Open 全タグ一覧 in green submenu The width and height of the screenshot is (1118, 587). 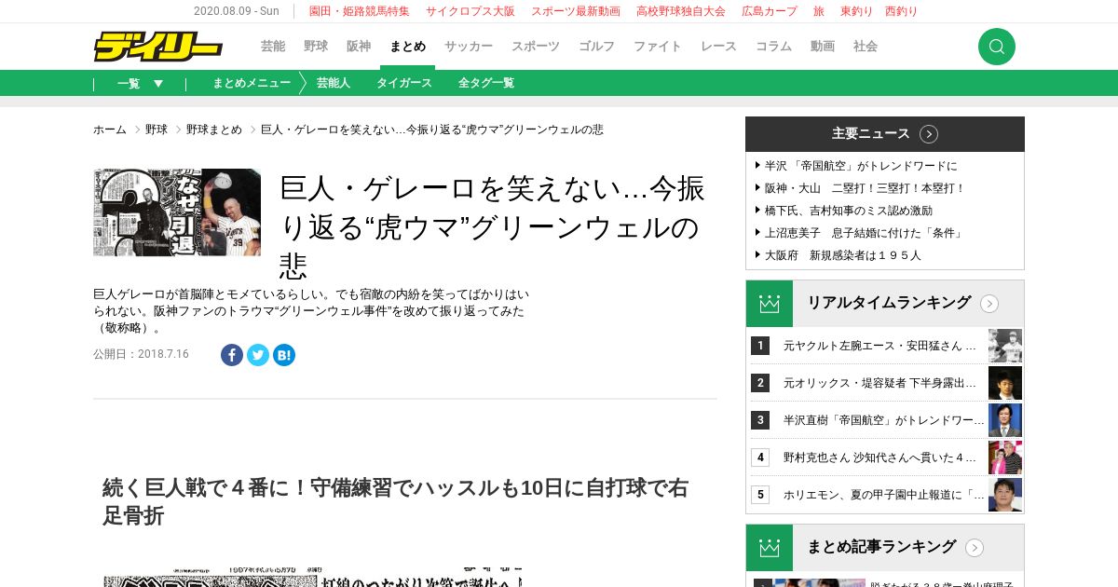coord(486,83)
